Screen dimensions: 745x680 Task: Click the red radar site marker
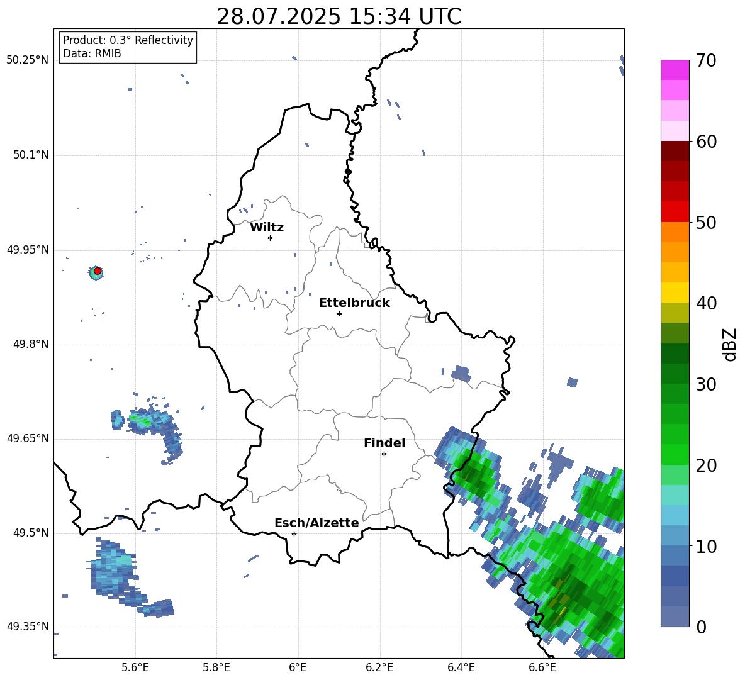98,271
